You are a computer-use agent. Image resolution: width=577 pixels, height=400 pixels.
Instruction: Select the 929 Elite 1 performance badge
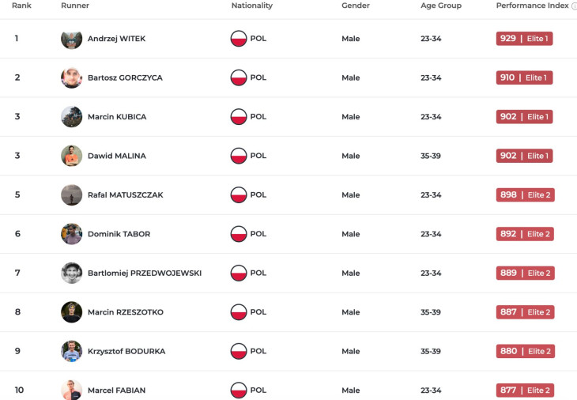[x=524, y=39]
